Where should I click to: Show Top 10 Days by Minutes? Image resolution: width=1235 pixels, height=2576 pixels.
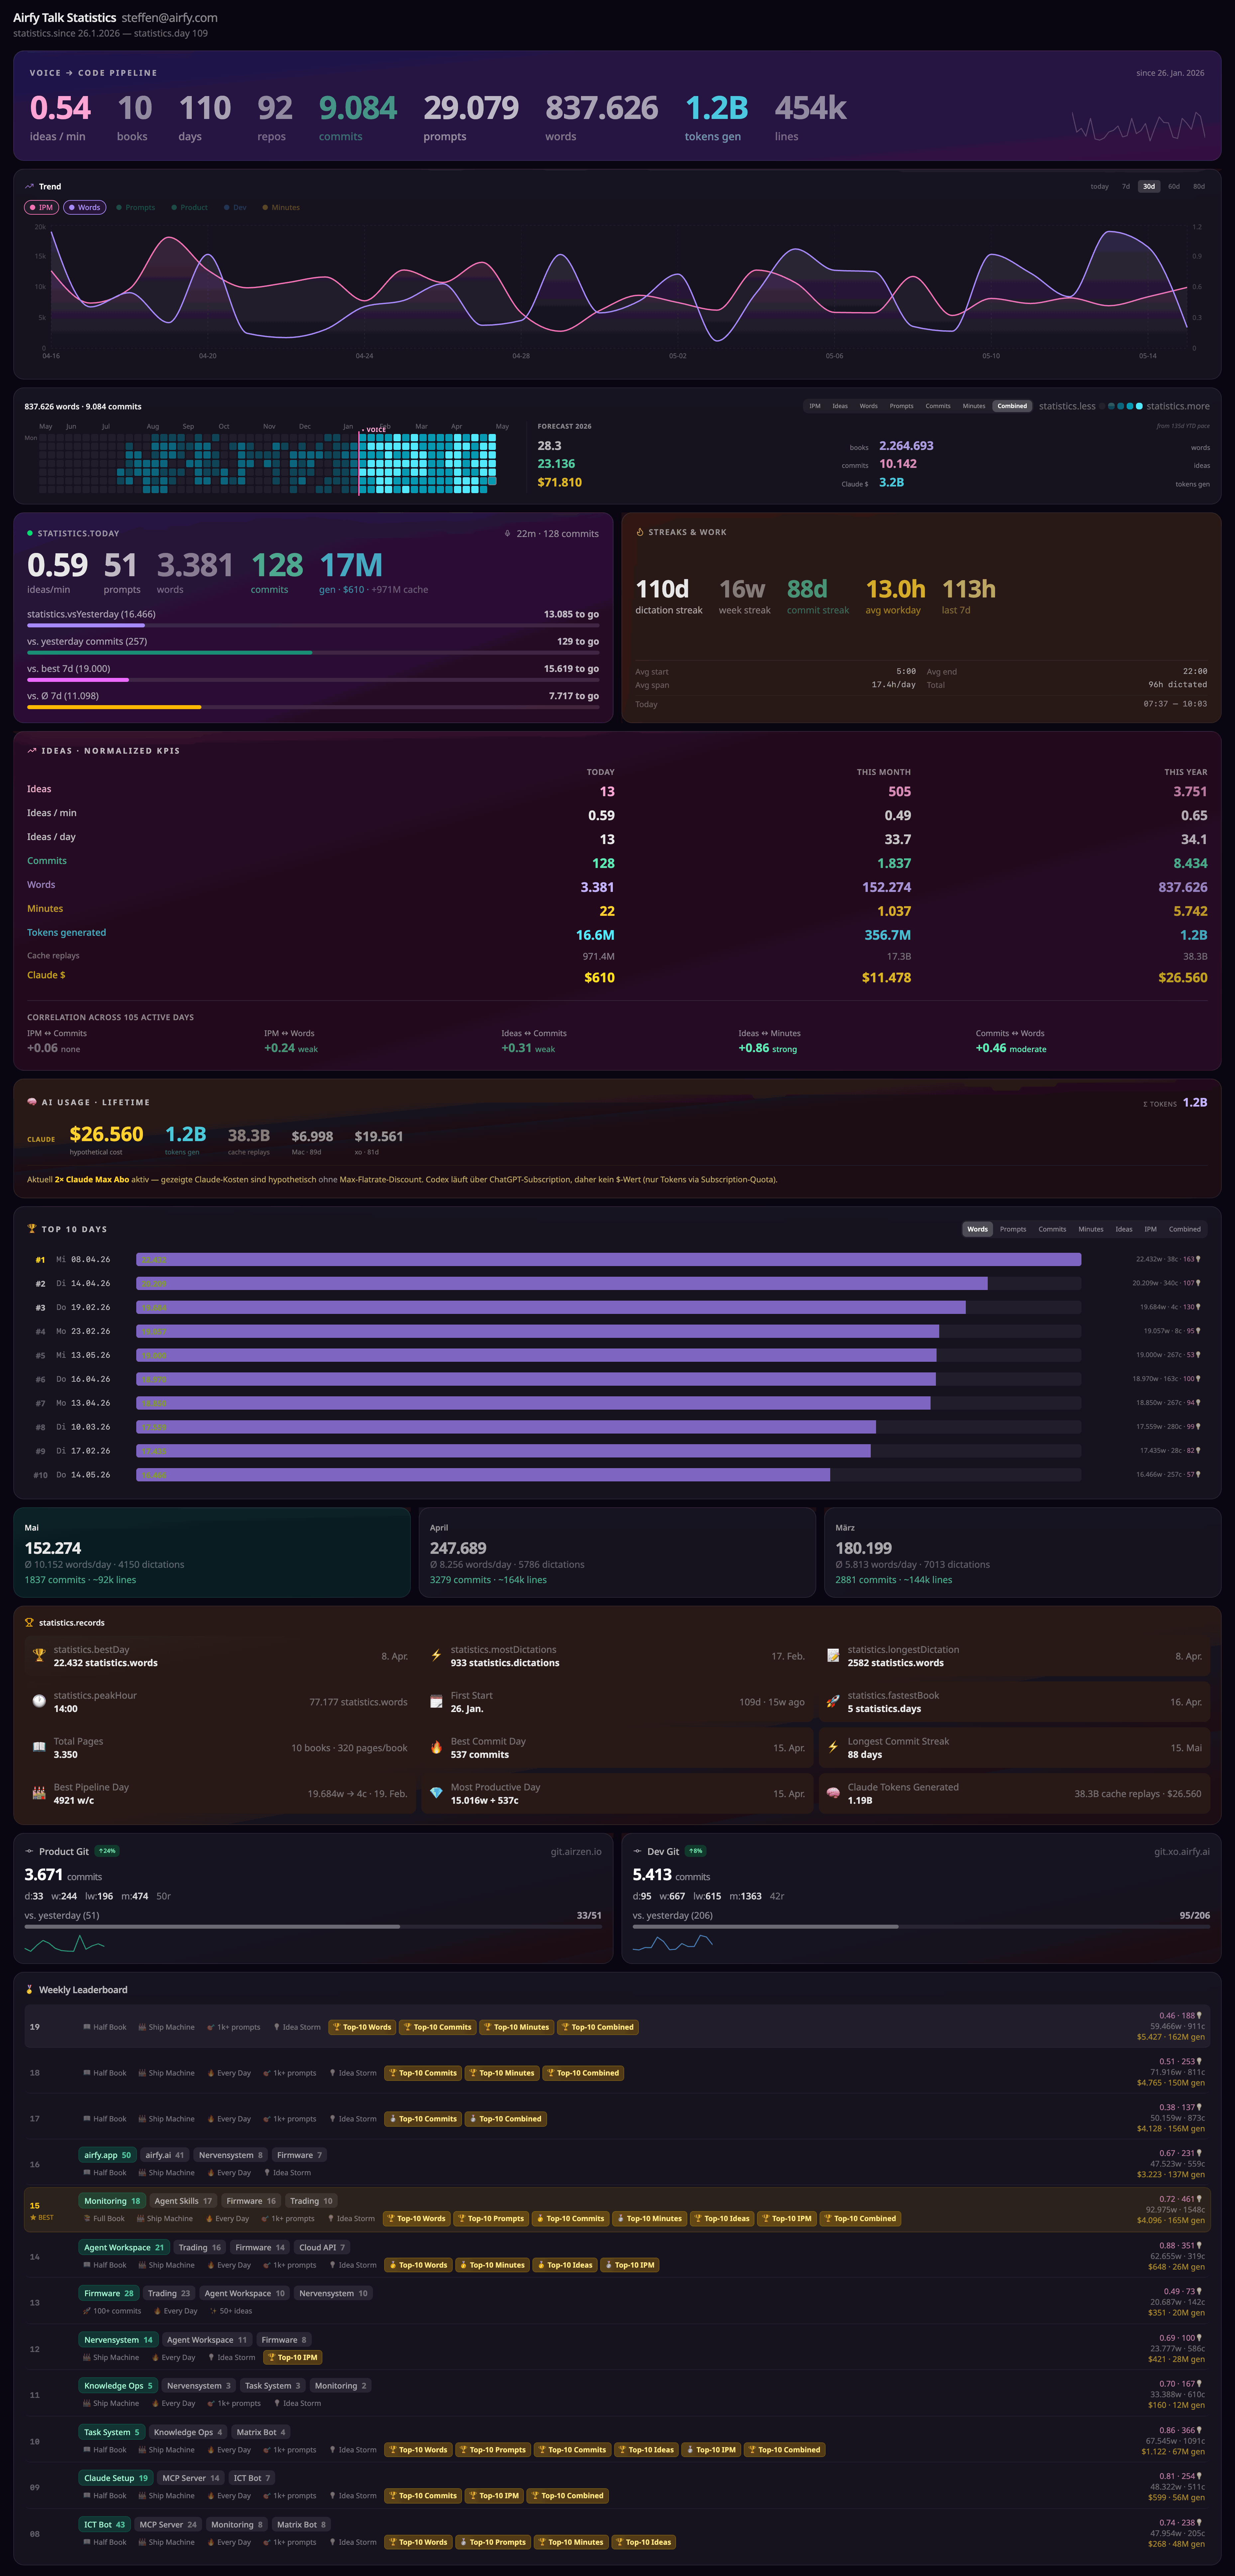tap(1091, 1229)
